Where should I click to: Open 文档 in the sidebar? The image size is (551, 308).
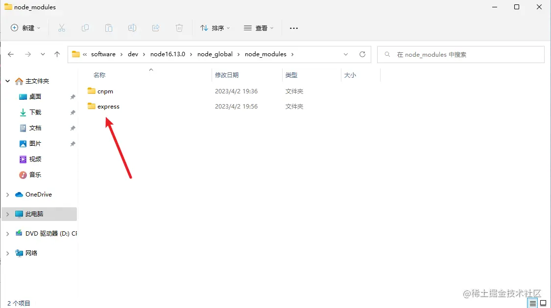pos(35,128)
